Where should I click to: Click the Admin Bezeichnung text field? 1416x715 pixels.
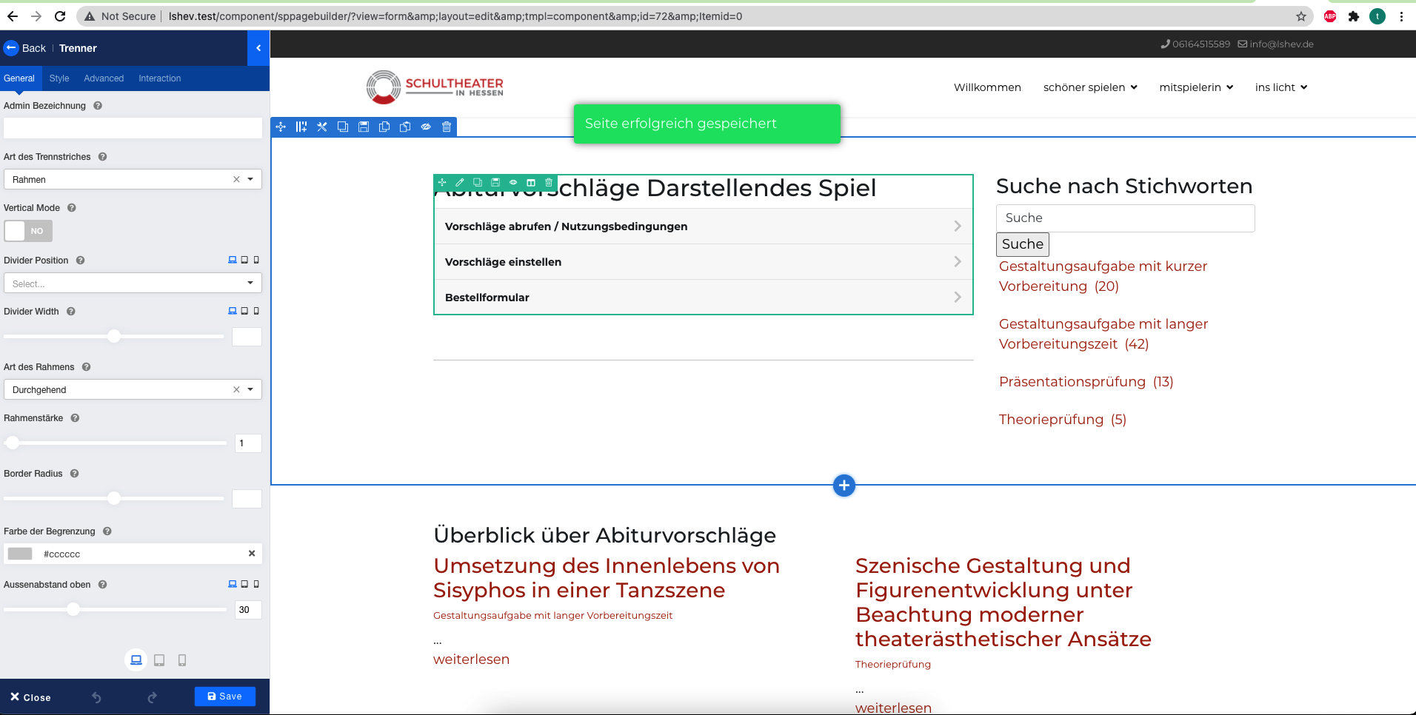pyautogui.click(x=133, y=128)
